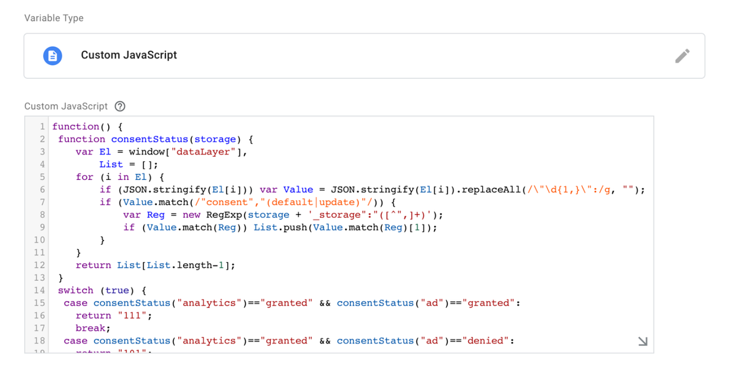Click line number 1 in the gutter

41,126
